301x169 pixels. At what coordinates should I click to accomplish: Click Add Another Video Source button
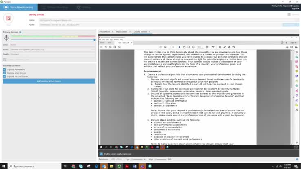49,81
